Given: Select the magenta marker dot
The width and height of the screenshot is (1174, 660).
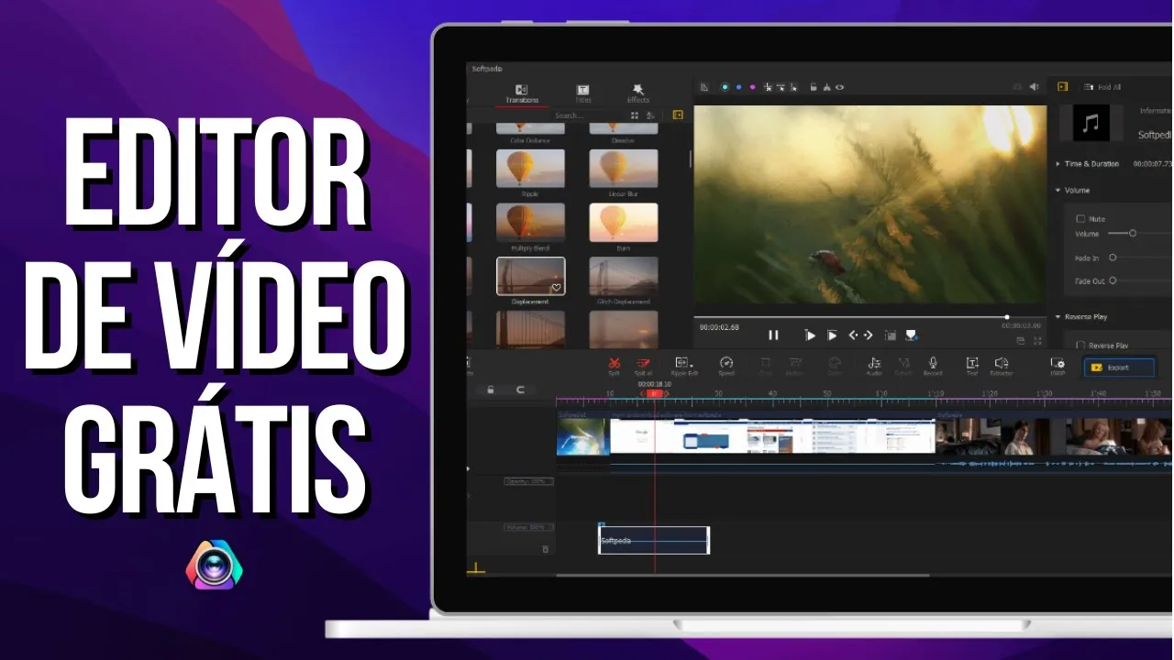Looking at the screenshot, I should pyautogui.click(x=752, y=87).
